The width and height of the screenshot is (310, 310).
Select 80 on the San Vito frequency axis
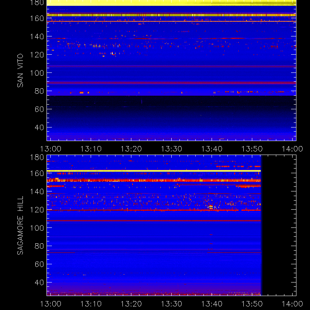pyautogui.click(x=39, y=91)
